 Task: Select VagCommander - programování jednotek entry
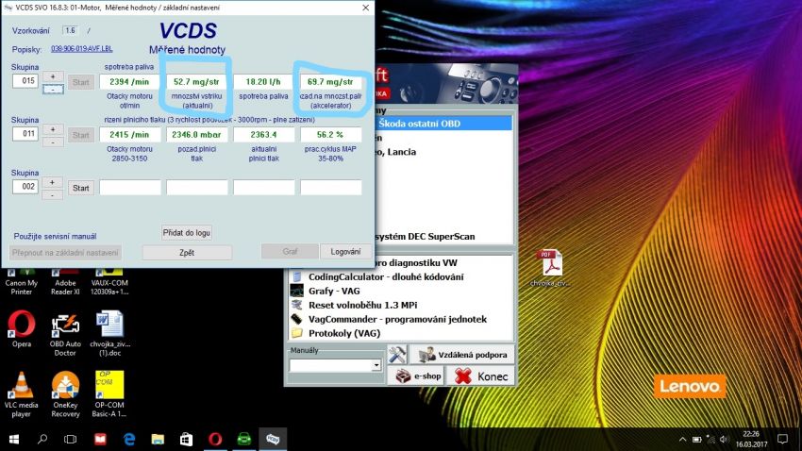(397, 319)
